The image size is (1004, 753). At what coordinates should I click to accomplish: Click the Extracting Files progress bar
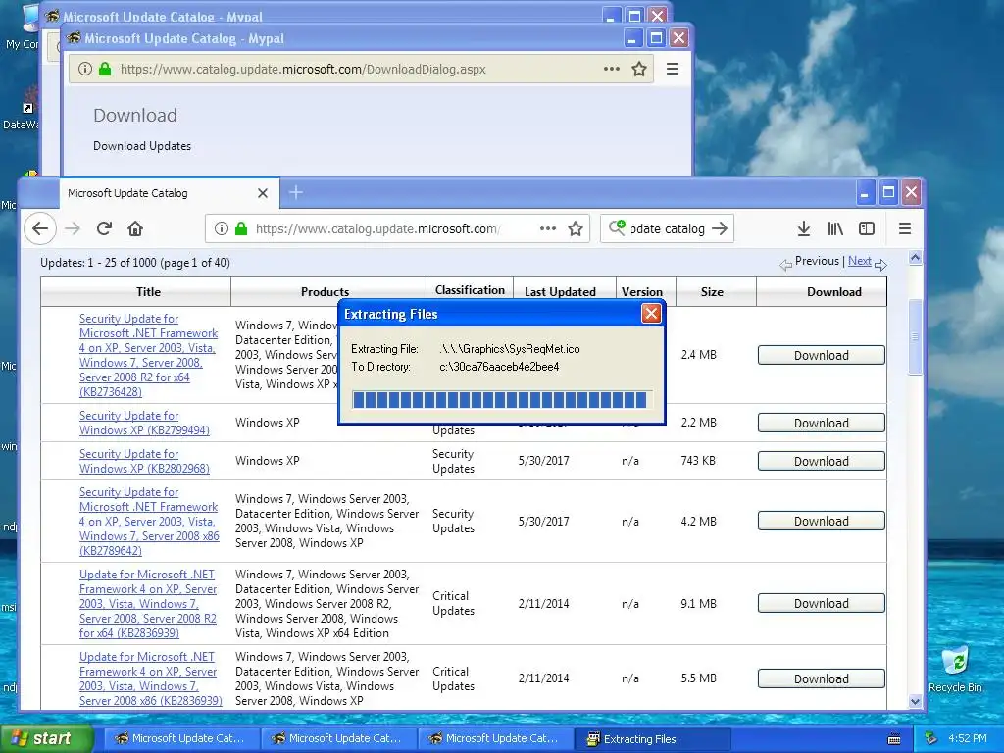click(x=502, y=400)
